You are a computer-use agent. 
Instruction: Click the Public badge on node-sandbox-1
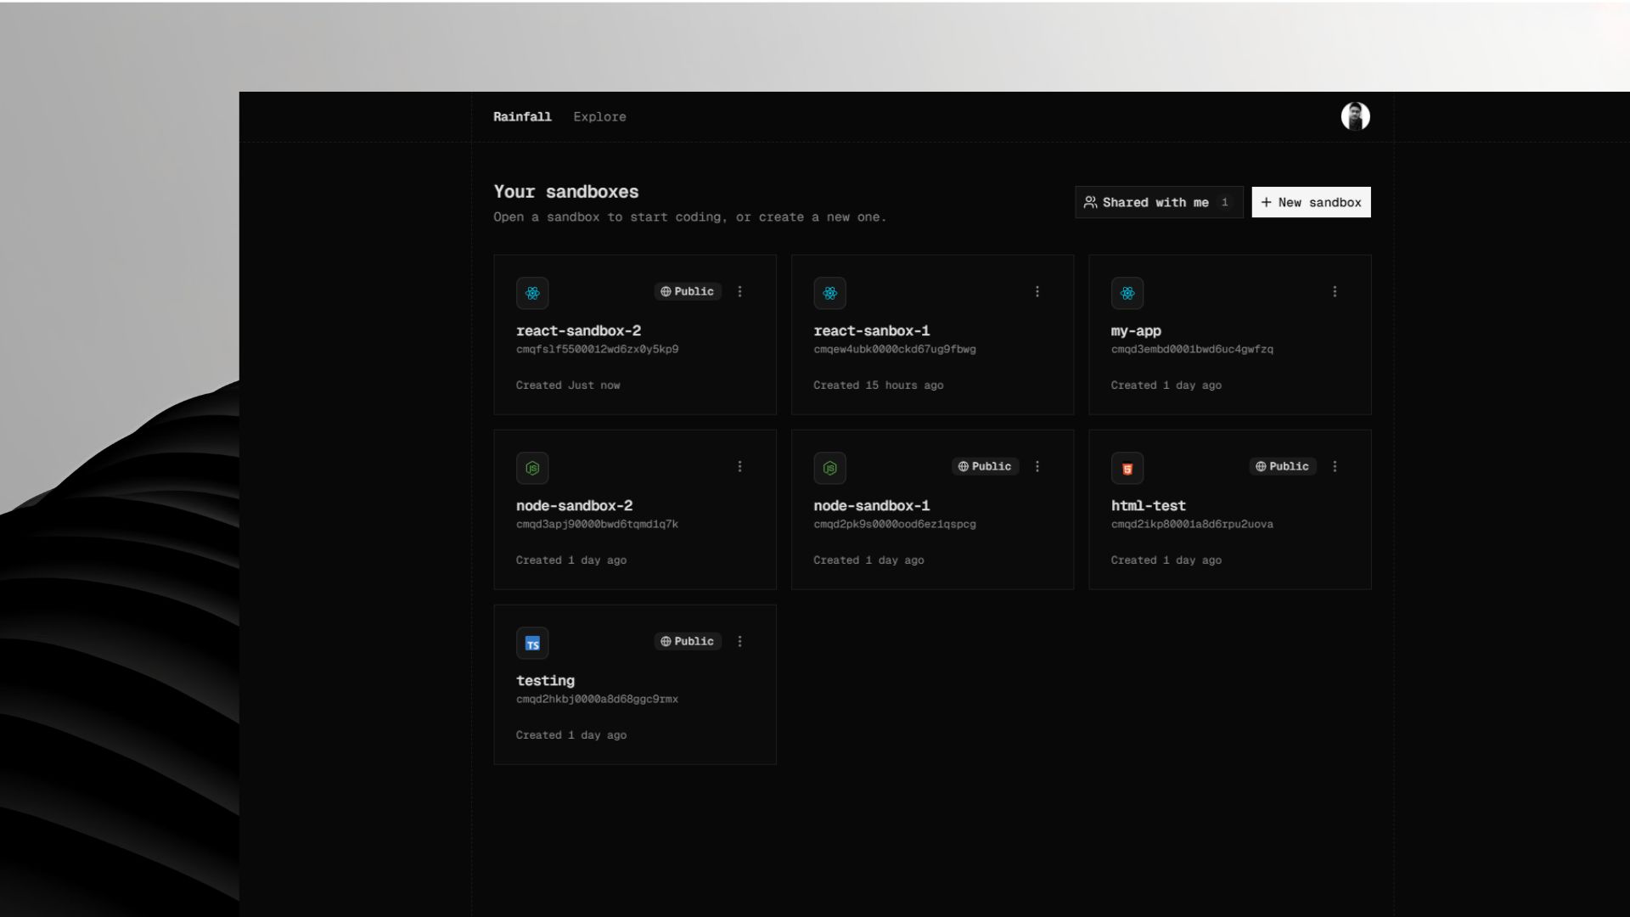click(x=985, y=466)
